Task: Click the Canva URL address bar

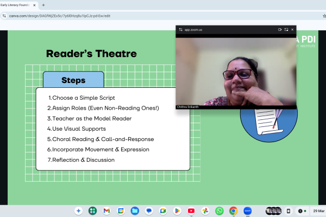Action: click(81, 16)
